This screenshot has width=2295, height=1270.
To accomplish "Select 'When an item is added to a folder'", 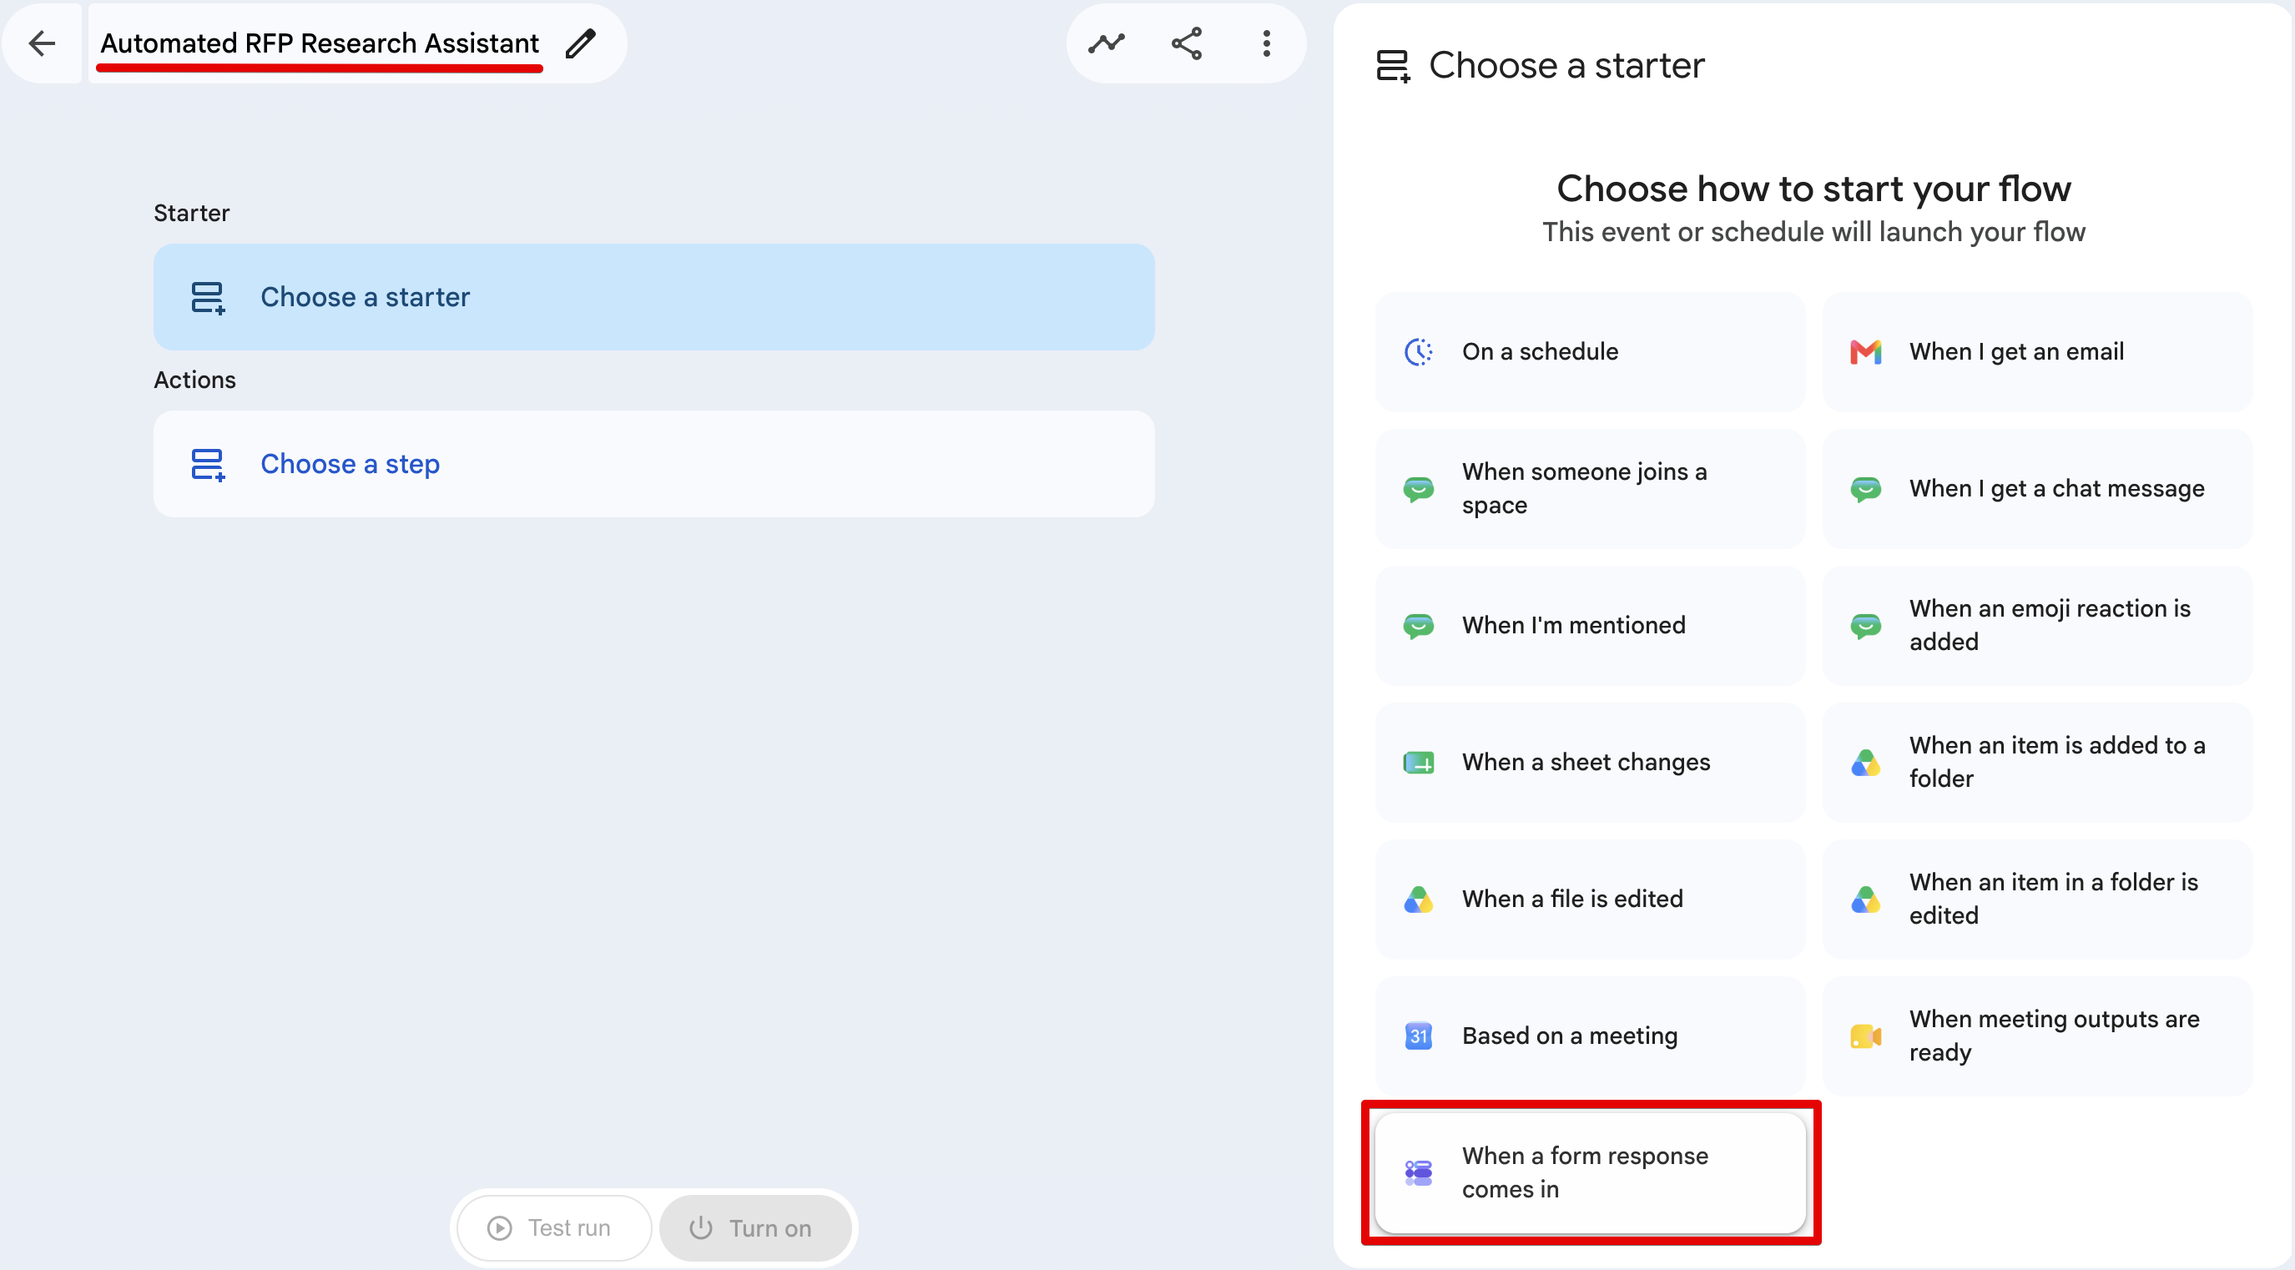I will [x=2037, y=763].
